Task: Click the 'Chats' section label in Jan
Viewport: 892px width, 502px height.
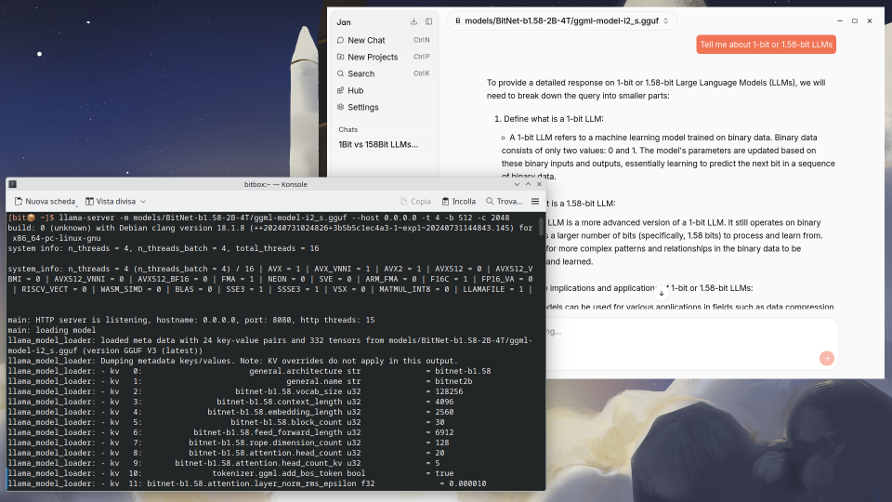Action: pos(348,130)
